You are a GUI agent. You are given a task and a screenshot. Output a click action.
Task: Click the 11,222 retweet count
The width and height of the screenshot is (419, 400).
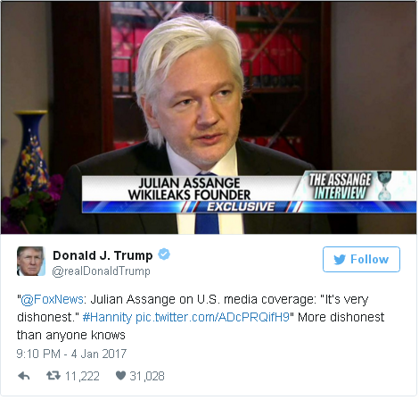coord(82,376)
